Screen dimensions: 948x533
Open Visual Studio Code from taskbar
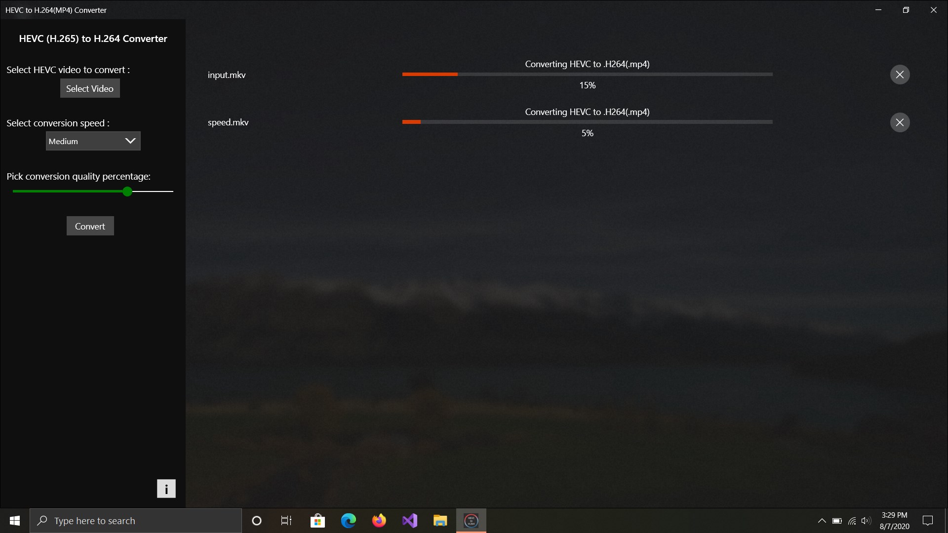pyautogui.click(x=410, y=521)
